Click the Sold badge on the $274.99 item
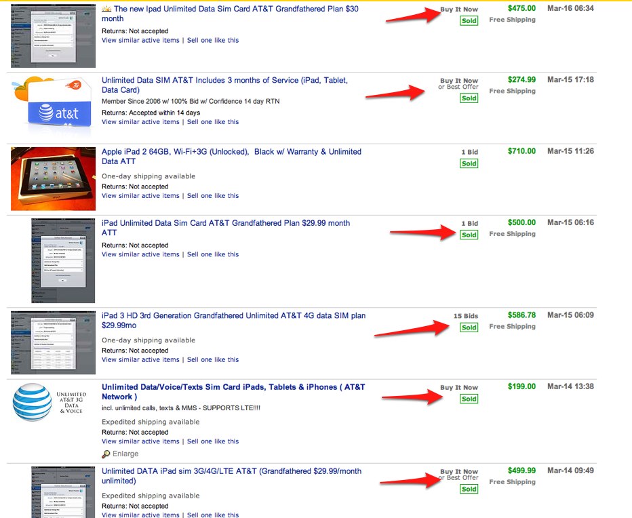 pyautogui.click(x=469, y=98)
